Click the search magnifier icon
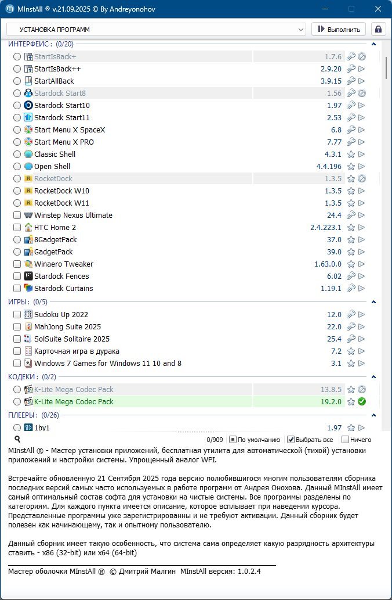The width and height of the screenshot is (392, 600). pyautogui.click(x=17, y=440)
